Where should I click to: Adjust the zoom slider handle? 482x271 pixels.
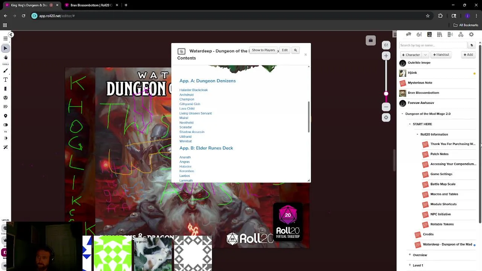click(386, 94)
